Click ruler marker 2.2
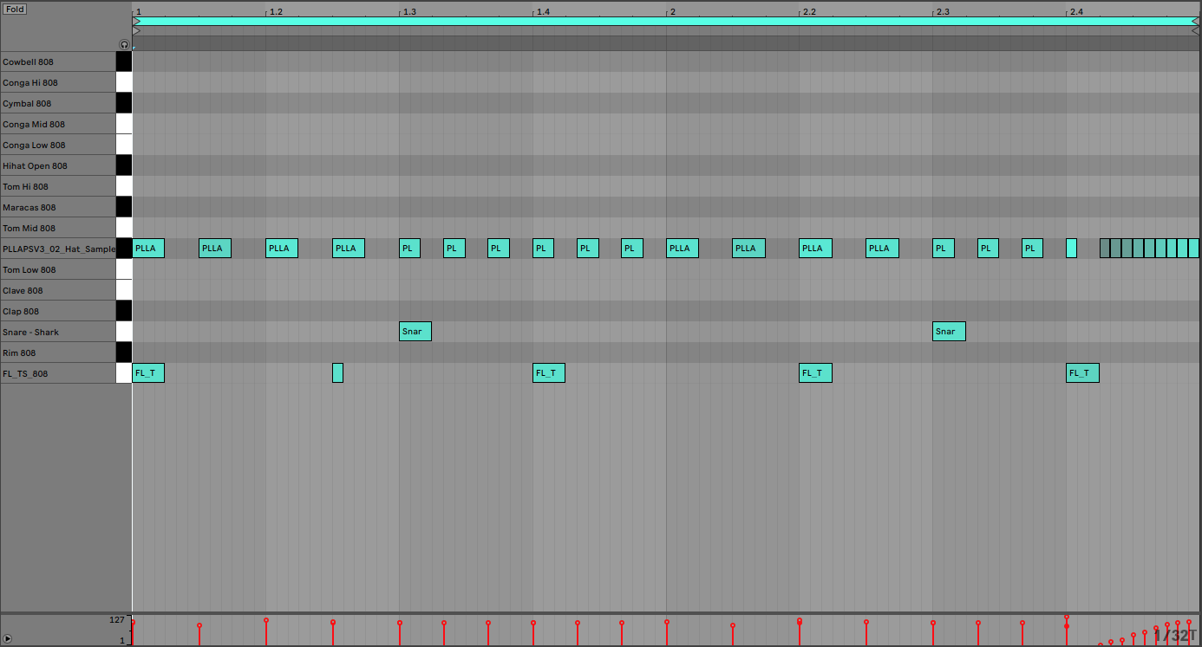The width and height of the screenshot is (1202, 647). tap(809, 12)
